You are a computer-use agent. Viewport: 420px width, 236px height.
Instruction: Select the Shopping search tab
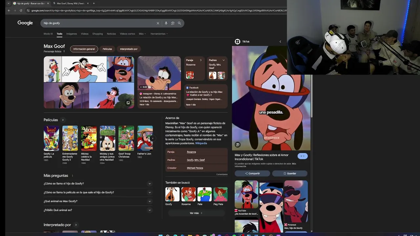pyautogui.click(x=97, y=34)
